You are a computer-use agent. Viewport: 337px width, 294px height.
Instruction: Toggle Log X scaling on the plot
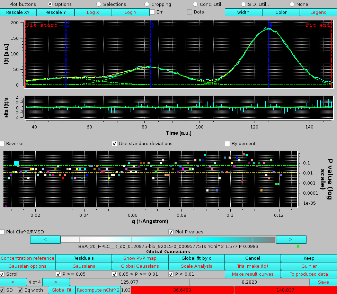94,12
